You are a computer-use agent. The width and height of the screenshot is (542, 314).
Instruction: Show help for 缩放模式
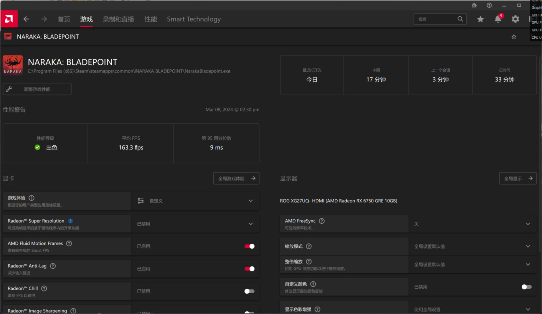pos(309,246)
